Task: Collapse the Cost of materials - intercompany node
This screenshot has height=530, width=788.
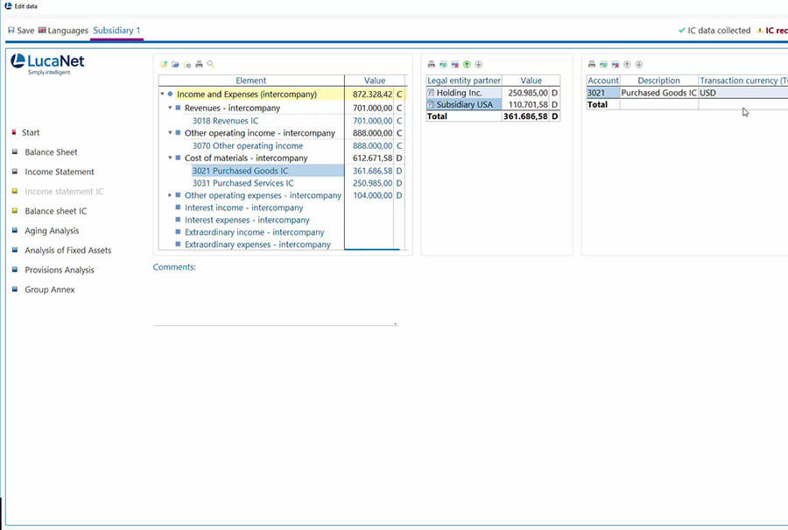Action: click(170, 158)
